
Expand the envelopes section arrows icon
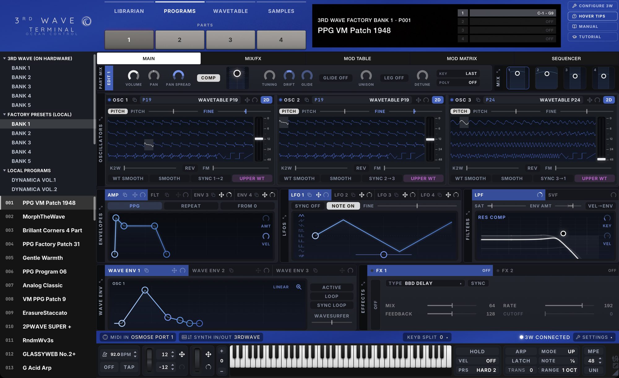[x=101, y=208]
